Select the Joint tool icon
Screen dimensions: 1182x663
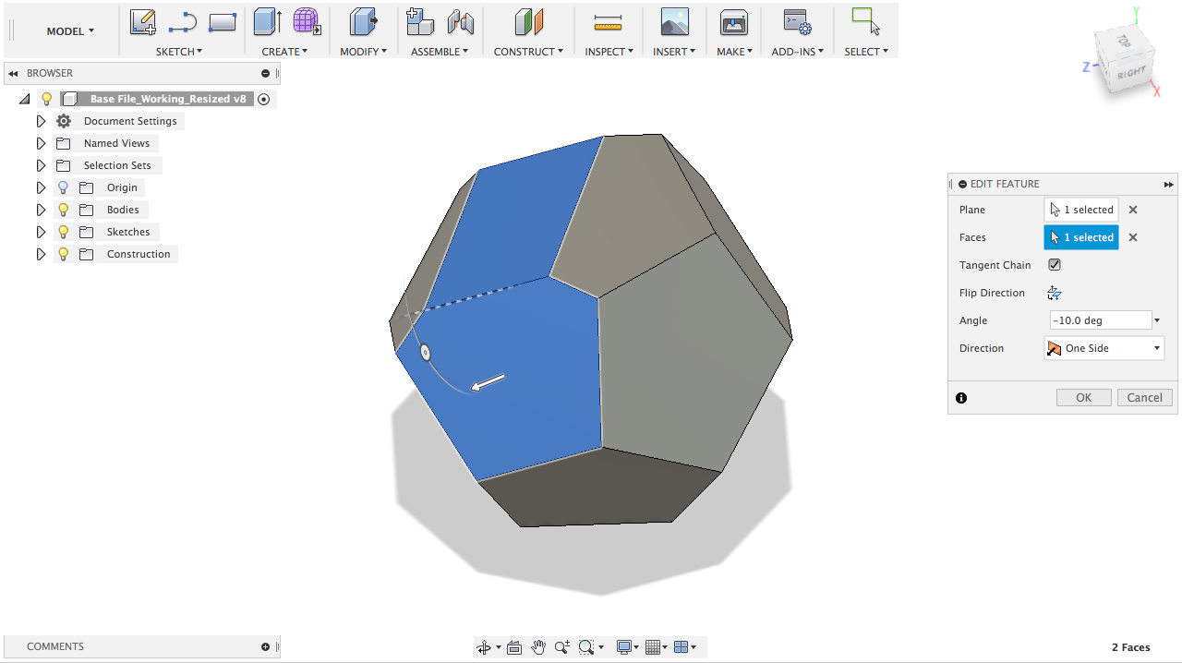460,22
